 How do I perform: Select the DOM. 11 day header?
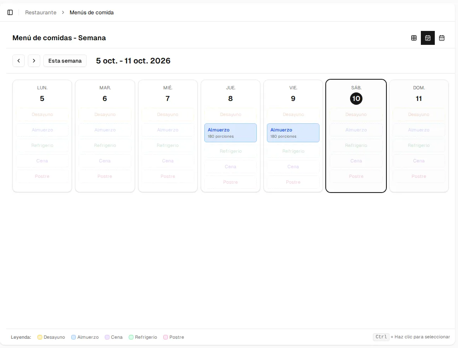[x=419, y=94]
